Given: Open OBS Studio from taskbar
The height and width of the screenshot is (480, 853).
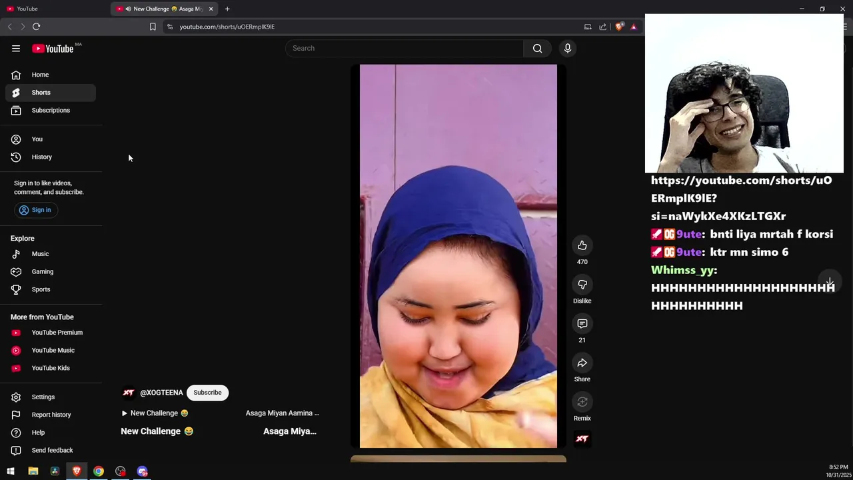Looking at the screenshot, I should coord(121,471).
